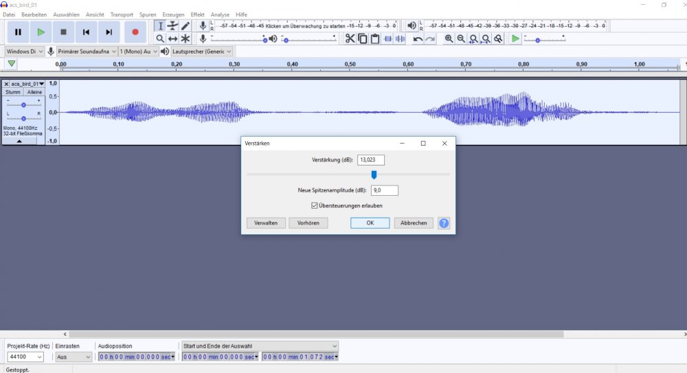Select the Draw pencil tool

185,26
